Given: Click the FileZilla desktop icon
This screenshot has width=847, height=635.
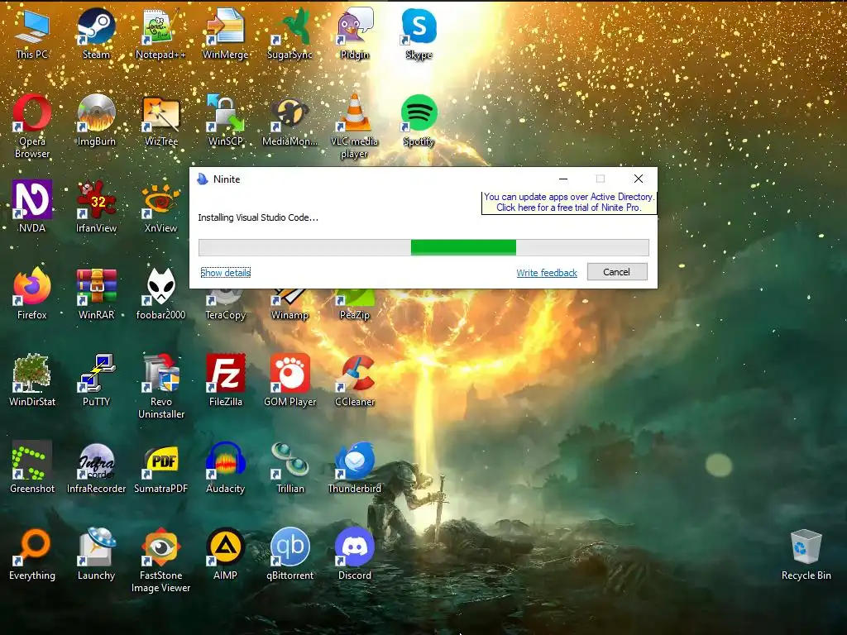Looking at the screenshot, I should click(x=225, y=380).
